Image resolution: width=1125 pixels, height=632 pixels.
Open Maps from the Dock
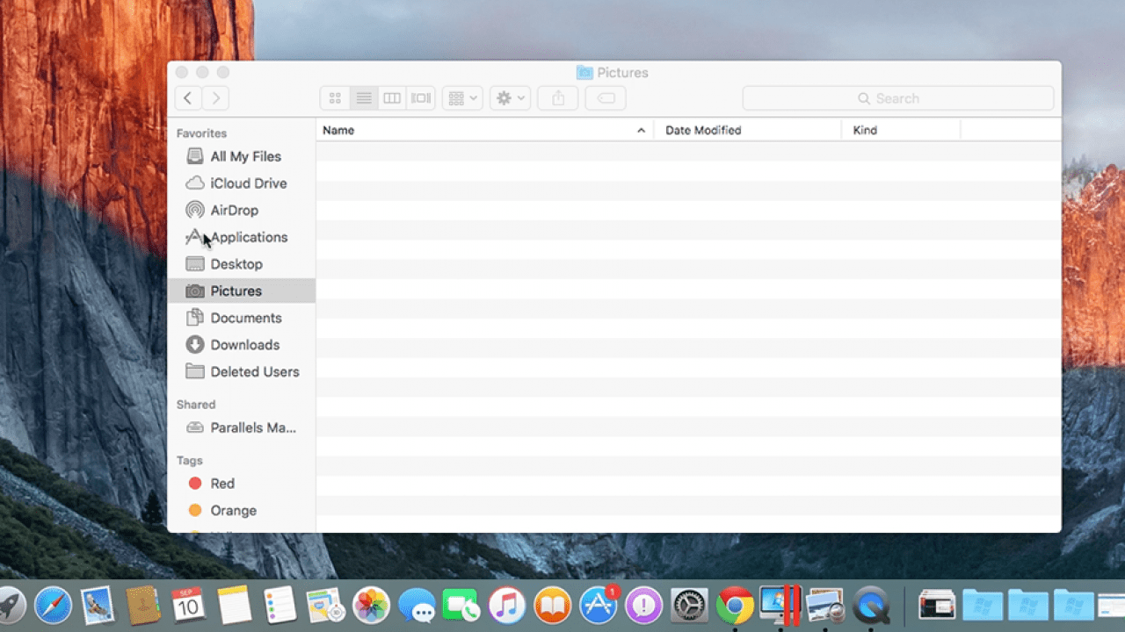pos(325,605)
